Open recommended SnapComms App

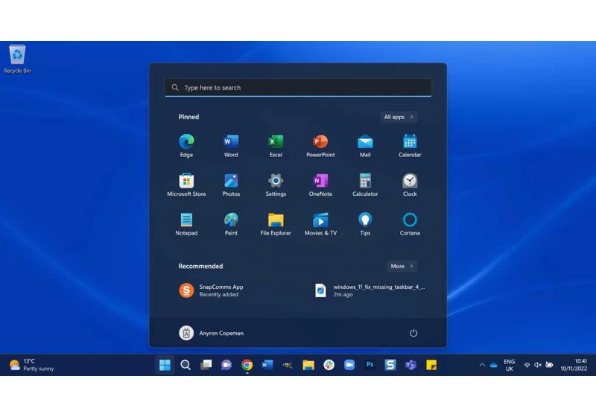point(211,290)
